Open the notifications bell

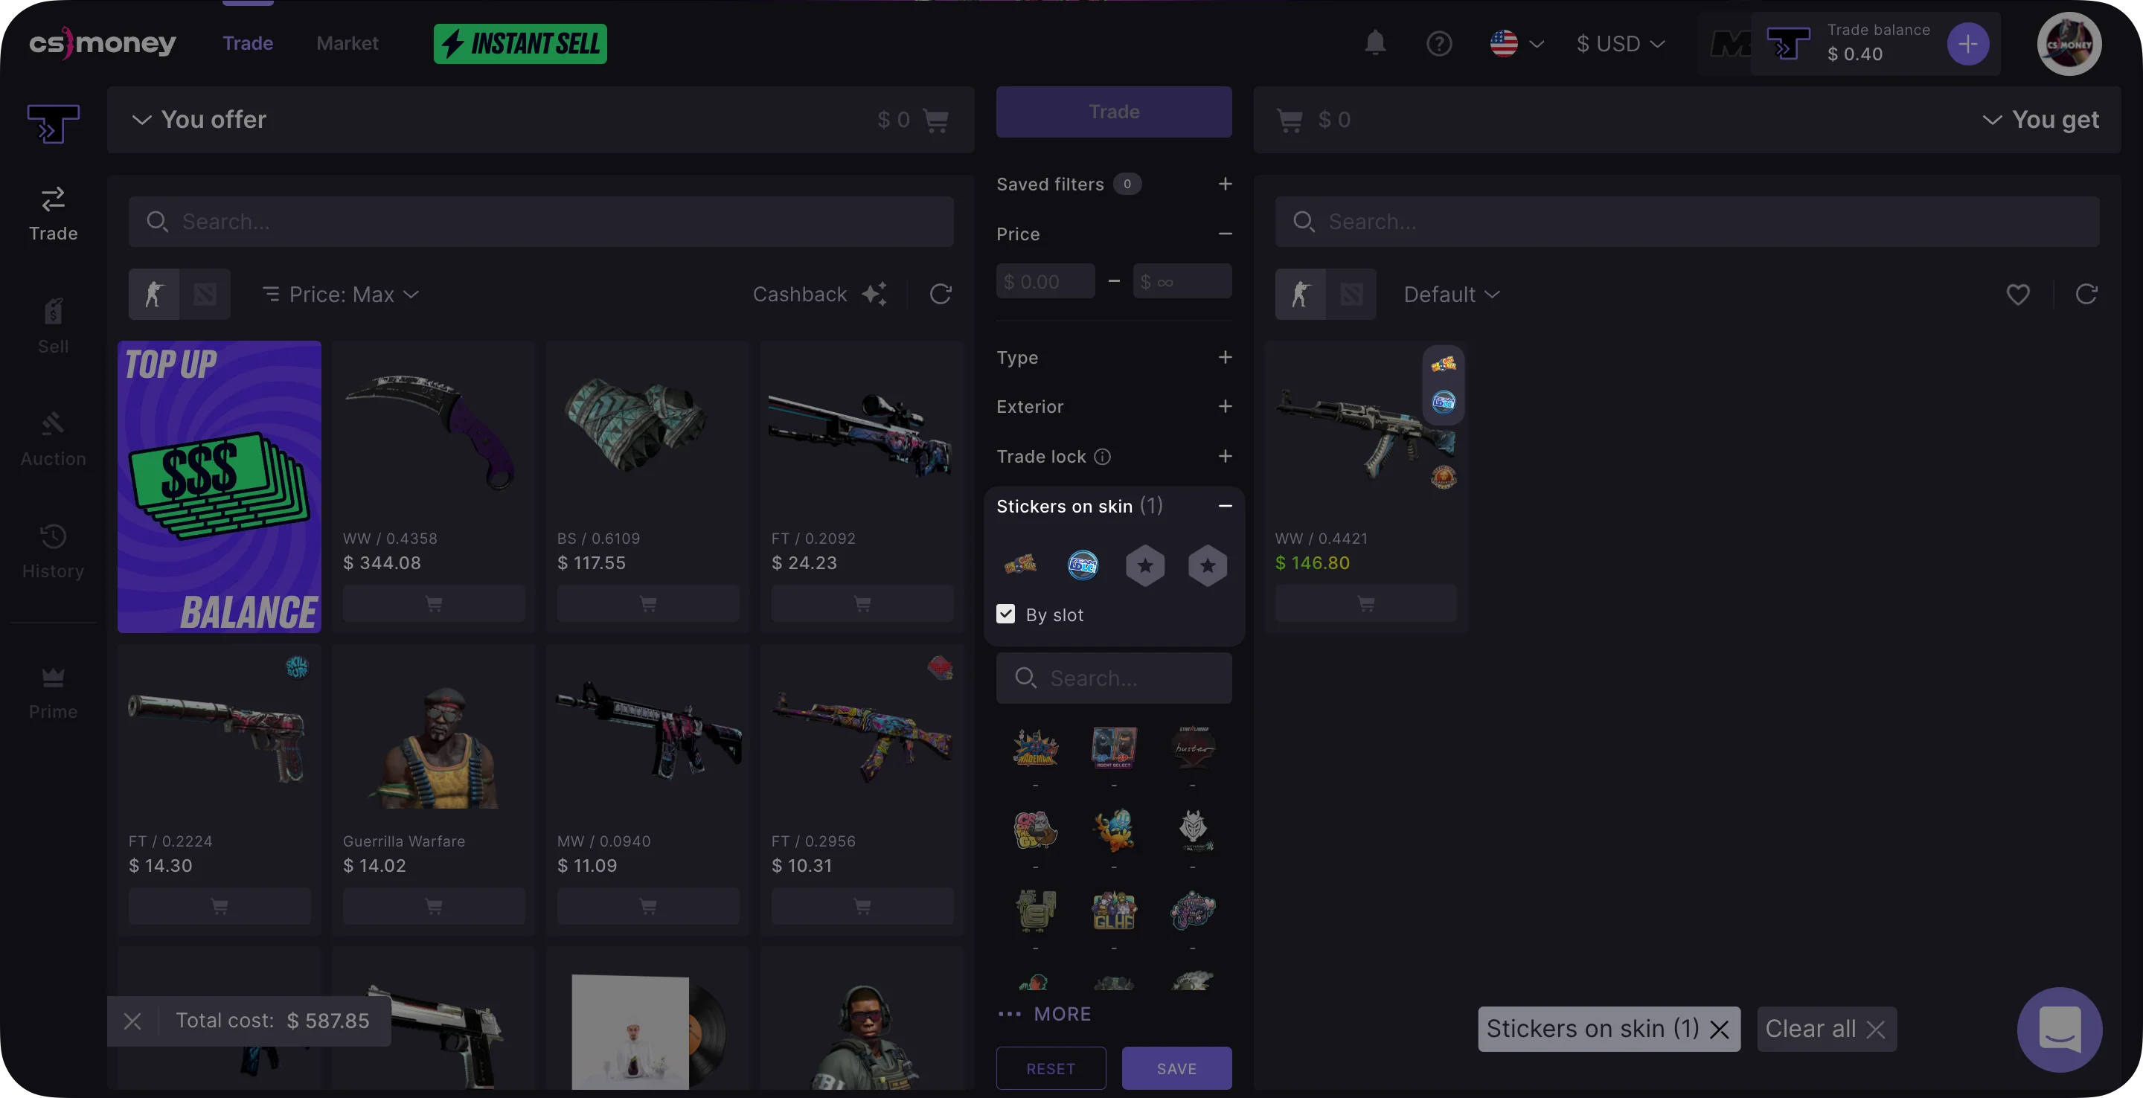click(1375, 43)
